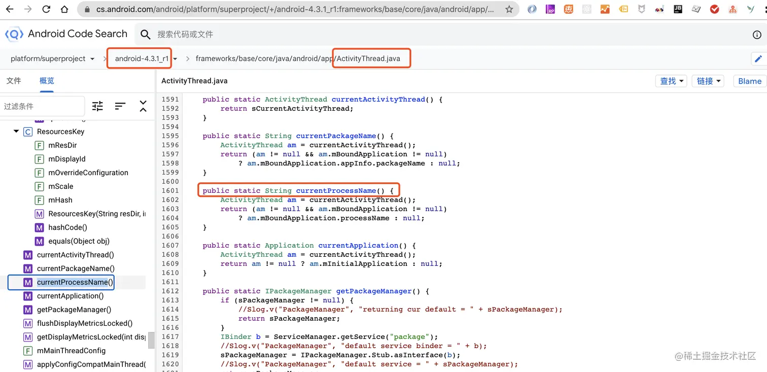Viewport: 767px width, 372px height.
Task: Open the info icon at top right
Action: [757, 35]
